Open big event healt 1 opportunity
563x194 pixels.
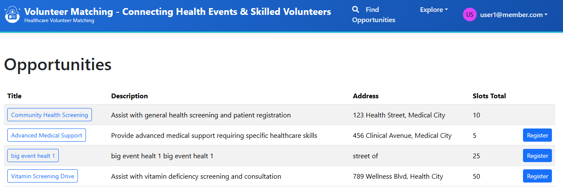point(33,156)
